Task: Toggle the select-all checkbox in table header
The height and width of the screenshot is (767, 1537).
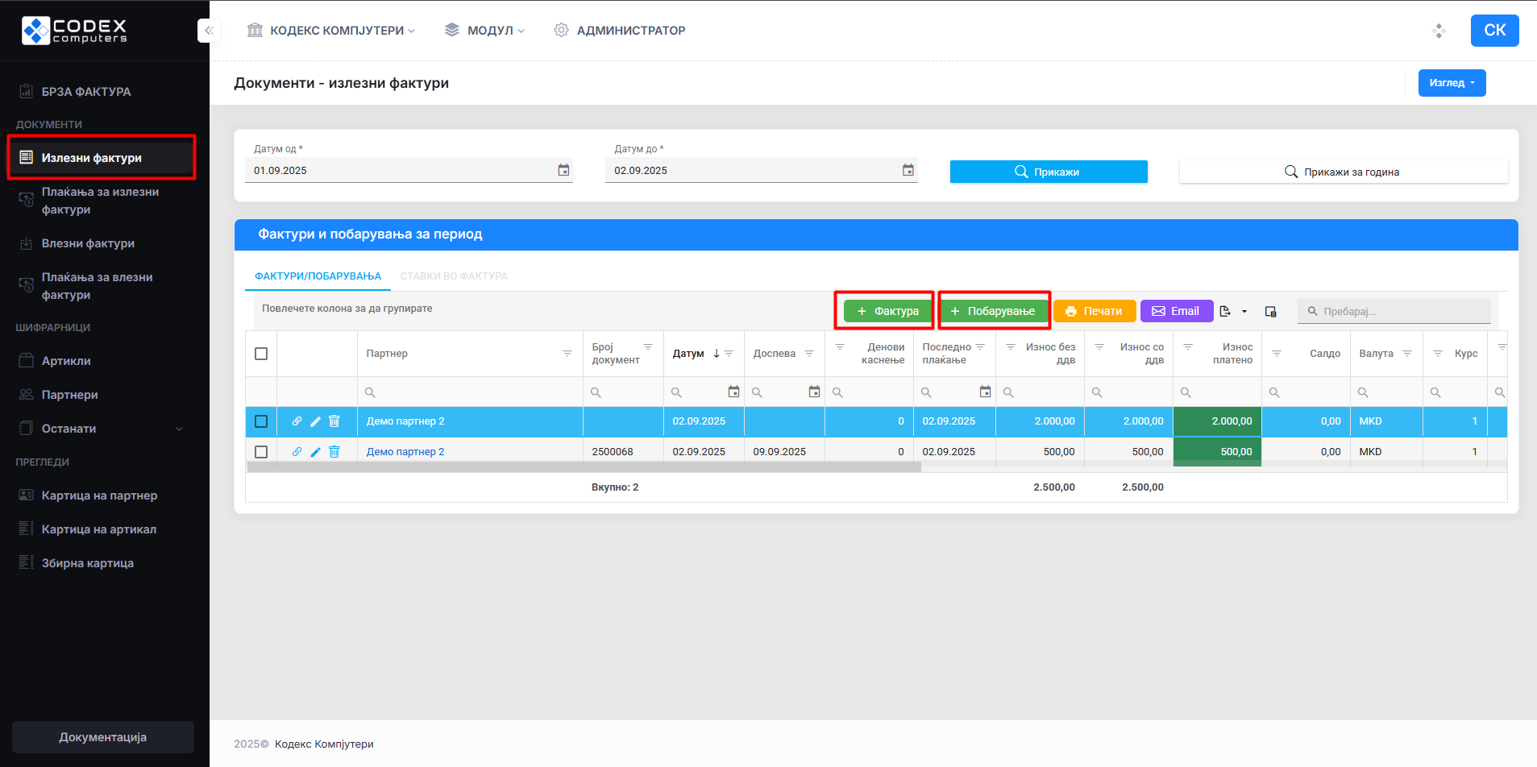Action: tap(261, 354)
